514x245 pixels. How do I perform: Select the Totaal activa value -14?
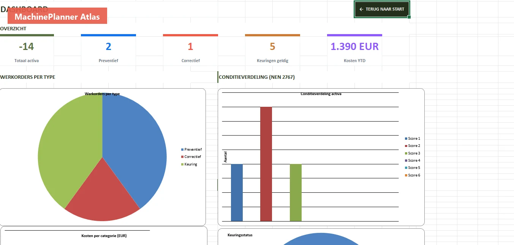pos(26,47)
